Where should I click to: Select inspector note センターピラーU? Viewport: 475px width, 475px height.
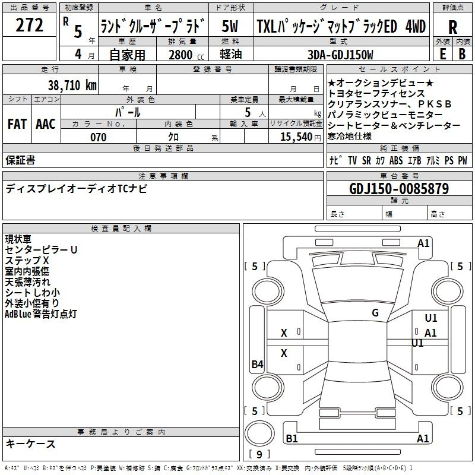[x=41, y=250]
